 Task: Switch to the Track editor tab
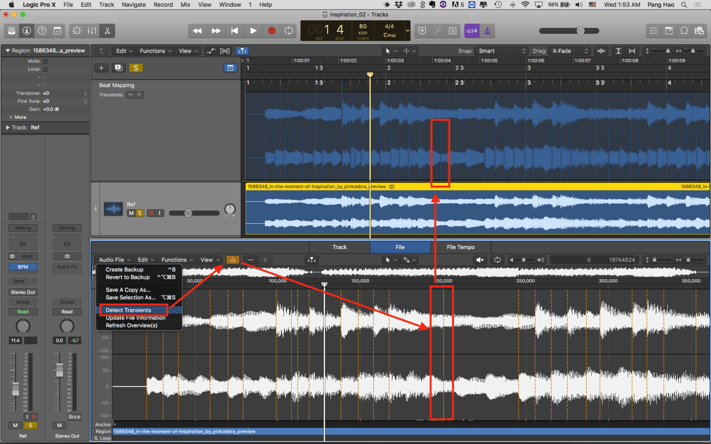[x=340, y=247]
